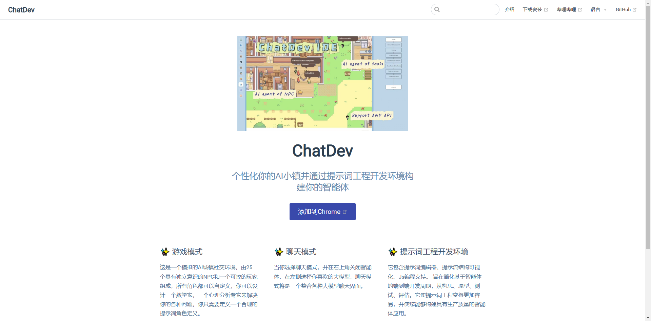
Task: Click the sparkle stars icon in the sidebar
Action: point(241,51)
